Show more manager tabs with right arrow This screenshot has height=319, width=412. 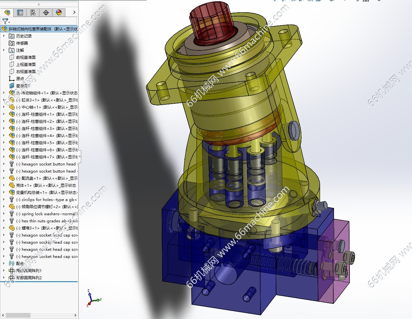click(x=74, y=12)
